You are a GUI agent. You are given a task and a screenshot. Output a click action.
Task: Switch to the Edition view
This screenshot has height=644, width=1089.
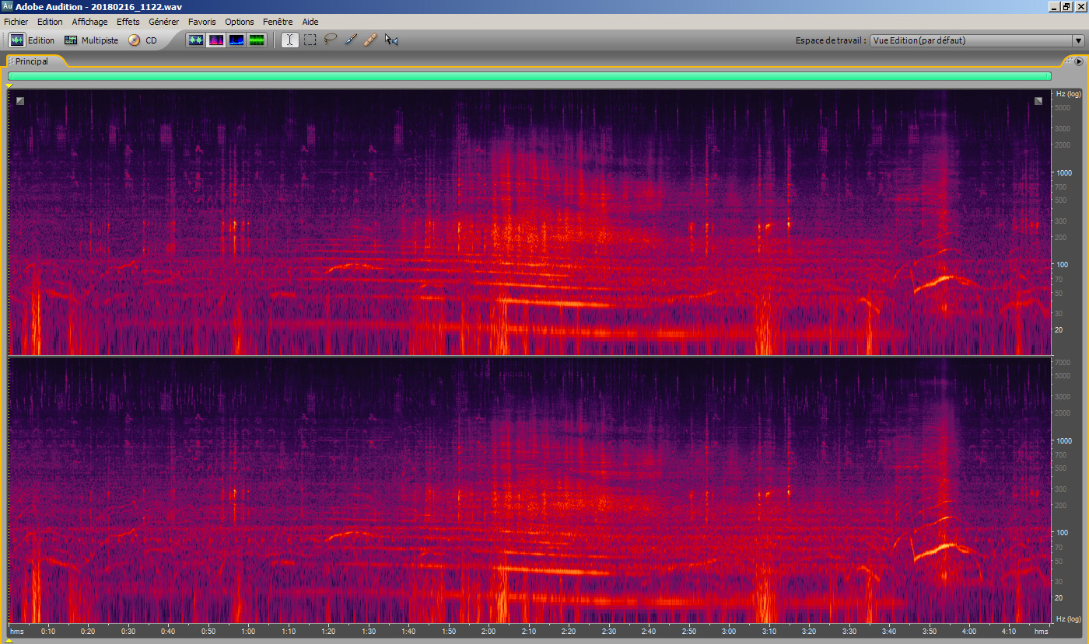click(x=32, y=40)
